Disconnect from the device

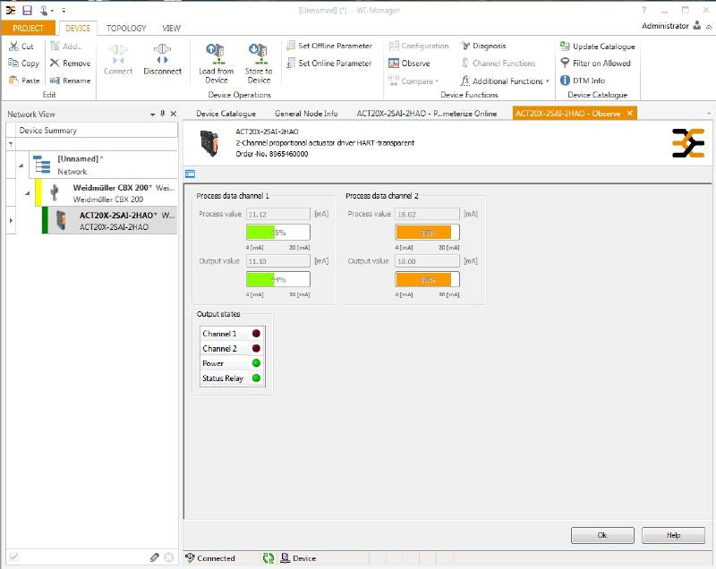point(162,54)
